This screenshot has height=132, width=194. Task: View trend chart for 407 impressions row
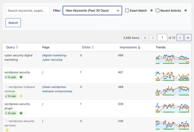click(172, 76)
